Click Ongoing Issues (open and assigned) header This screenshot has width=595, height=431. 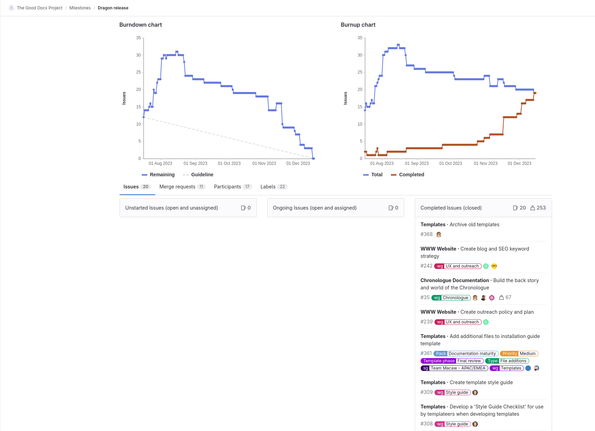point(315,208)
